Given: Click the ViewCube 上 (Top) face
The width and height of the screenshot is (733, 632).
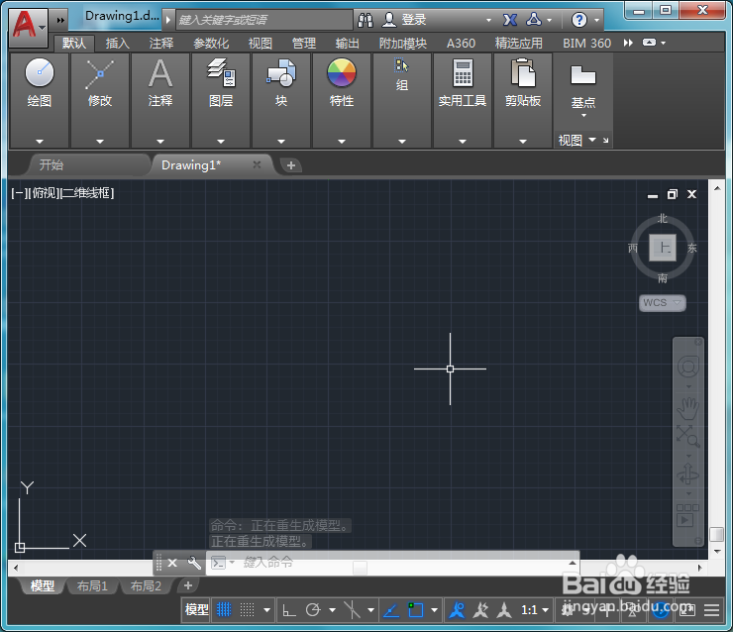Looking at the screenshot, I should tap(663, 248).
